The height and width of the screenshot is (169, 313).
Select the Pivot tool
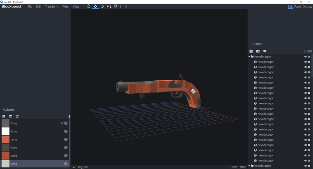click(109, 6)
